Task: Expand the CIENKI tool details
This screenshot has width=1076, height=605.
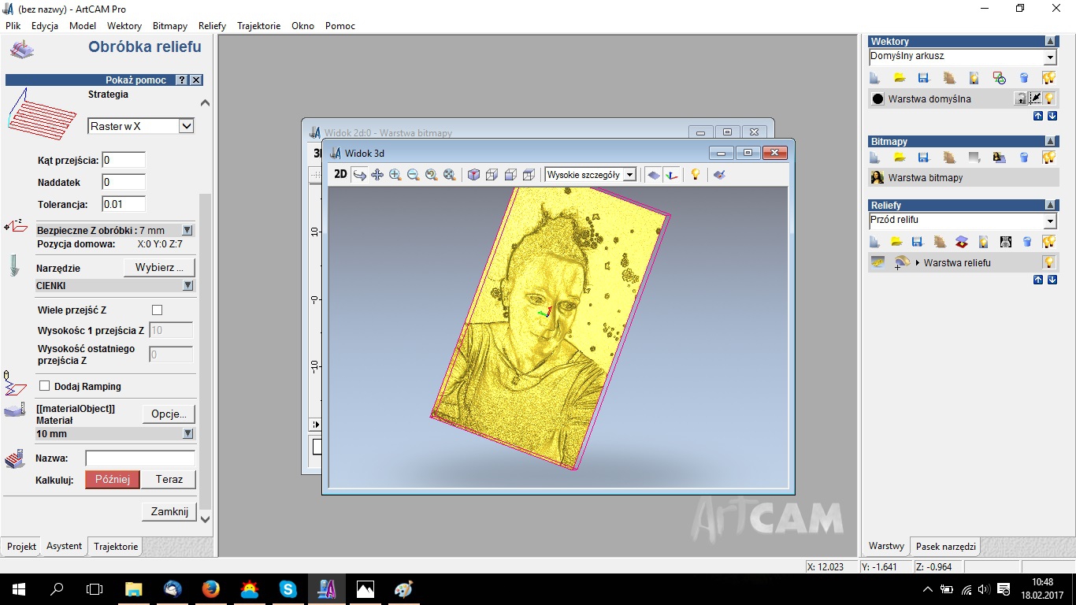Action: click(187, 285)
